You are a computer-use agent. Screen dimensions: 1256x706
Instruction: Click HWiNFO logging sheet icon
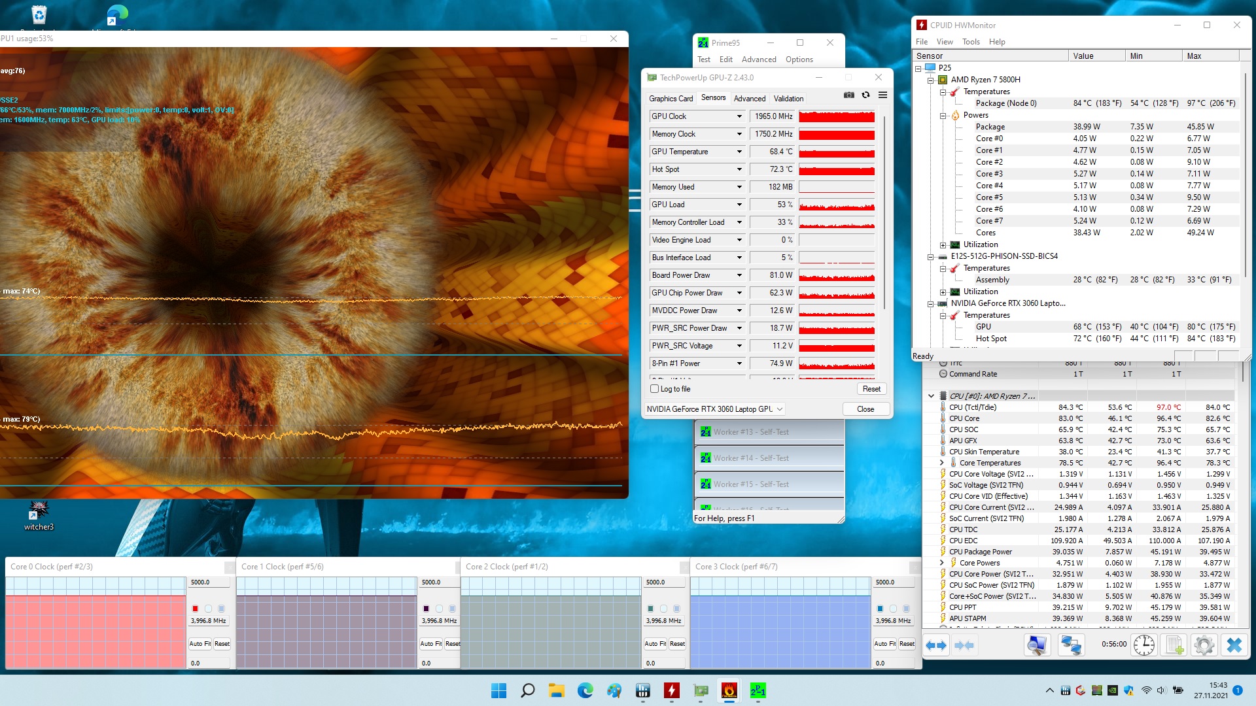[x=1174, y=645]
